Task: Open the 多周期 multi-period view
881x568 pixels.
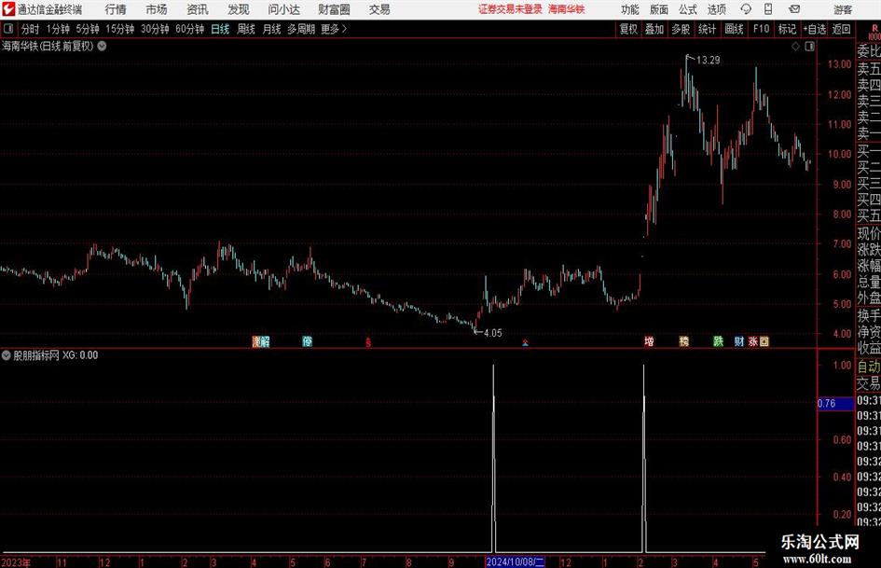Action: 301,29
